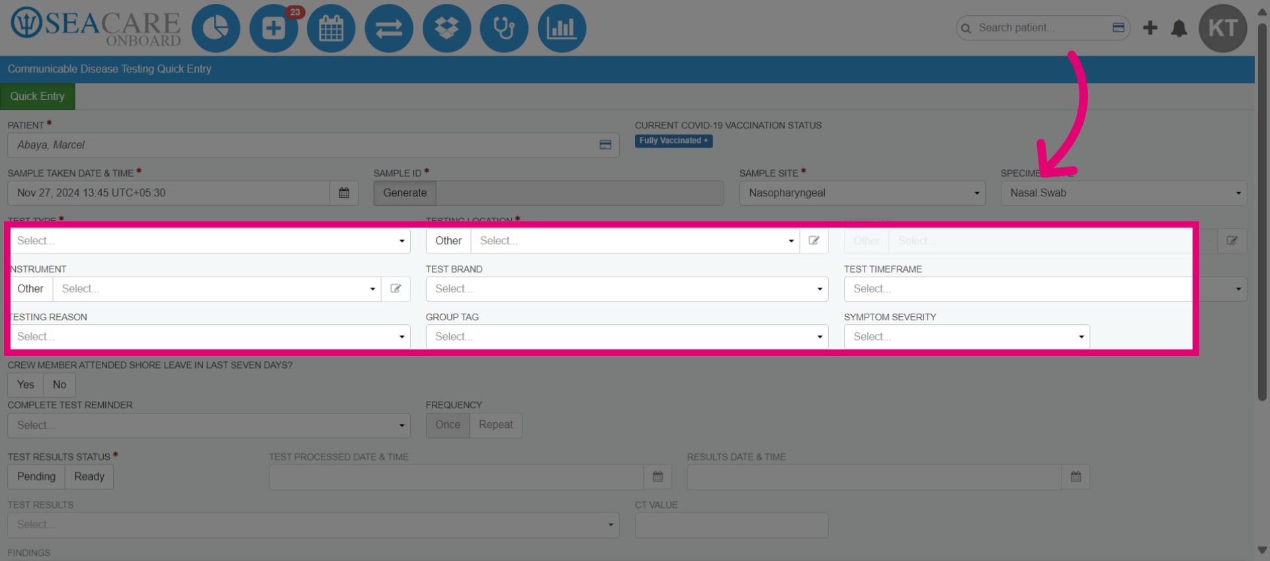The image size is (1270, 561).
Task: Click edit icon beside Instrument select
Action: click(x=396, y=288)
